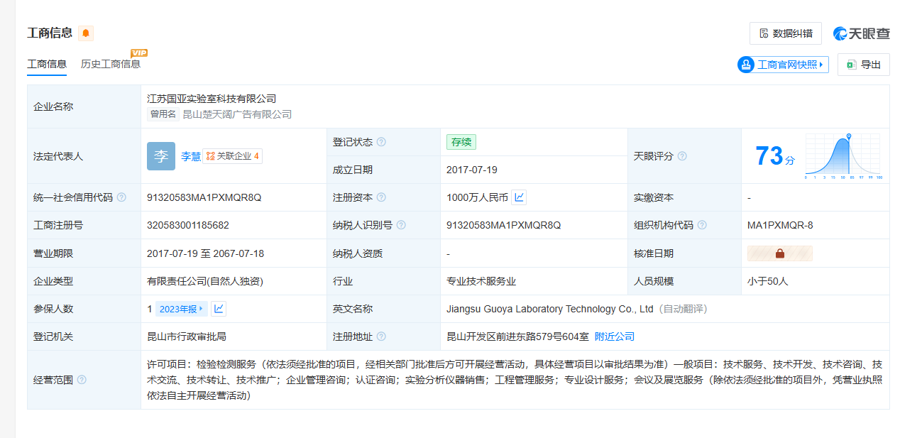The width and height of the screenshot is (900, 438).
Task: Click the help icon beside 统一社会信用代码
Action: coord(121,197)
